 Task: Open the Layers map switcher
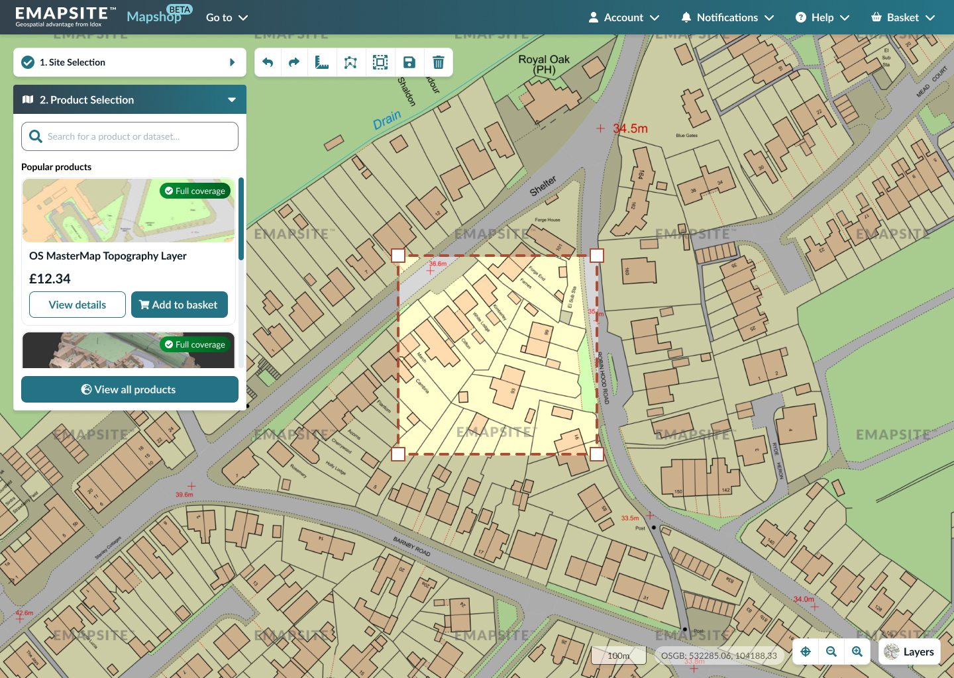(x=910, y=652)
